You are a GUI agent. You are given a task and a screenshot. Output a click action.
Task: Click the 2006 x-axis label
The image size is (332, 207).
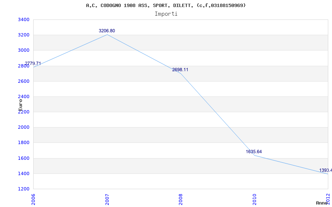(33, 199)
